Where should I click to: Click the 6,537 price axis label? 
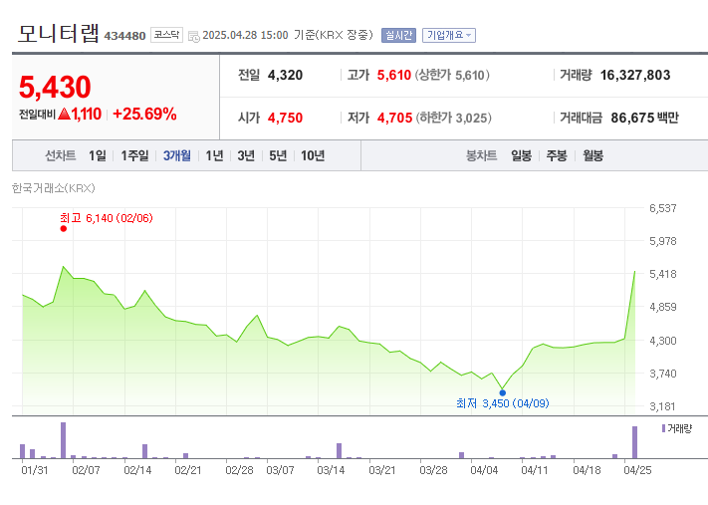pos(663,208)
